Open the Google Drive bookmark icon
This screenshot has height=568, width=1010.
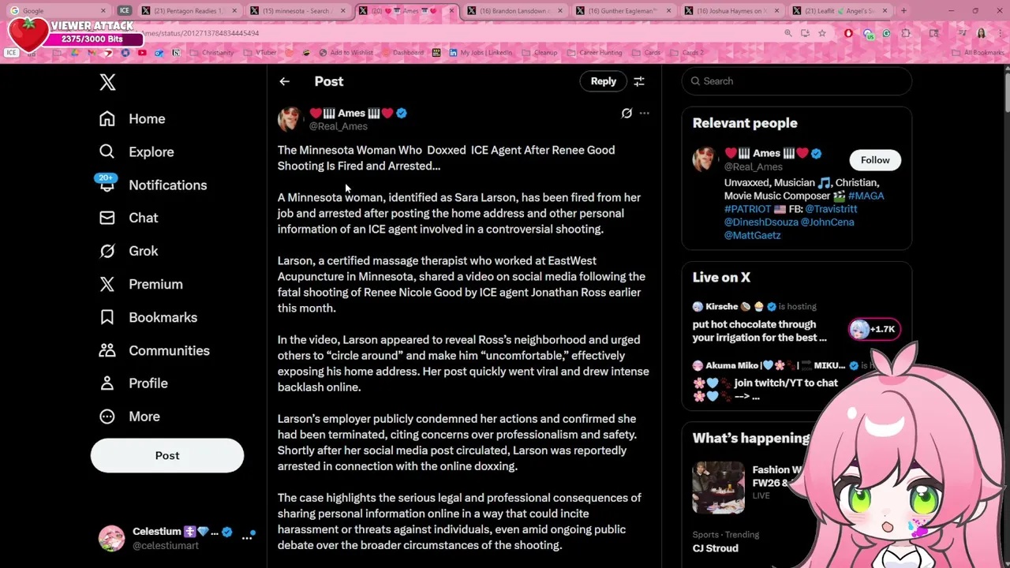tap(75, 53)
